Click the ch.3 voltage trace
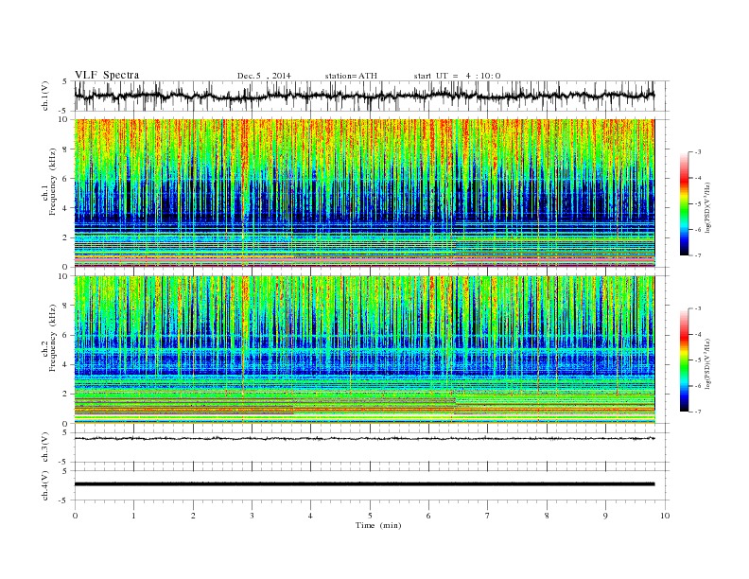 pos(365,438)
